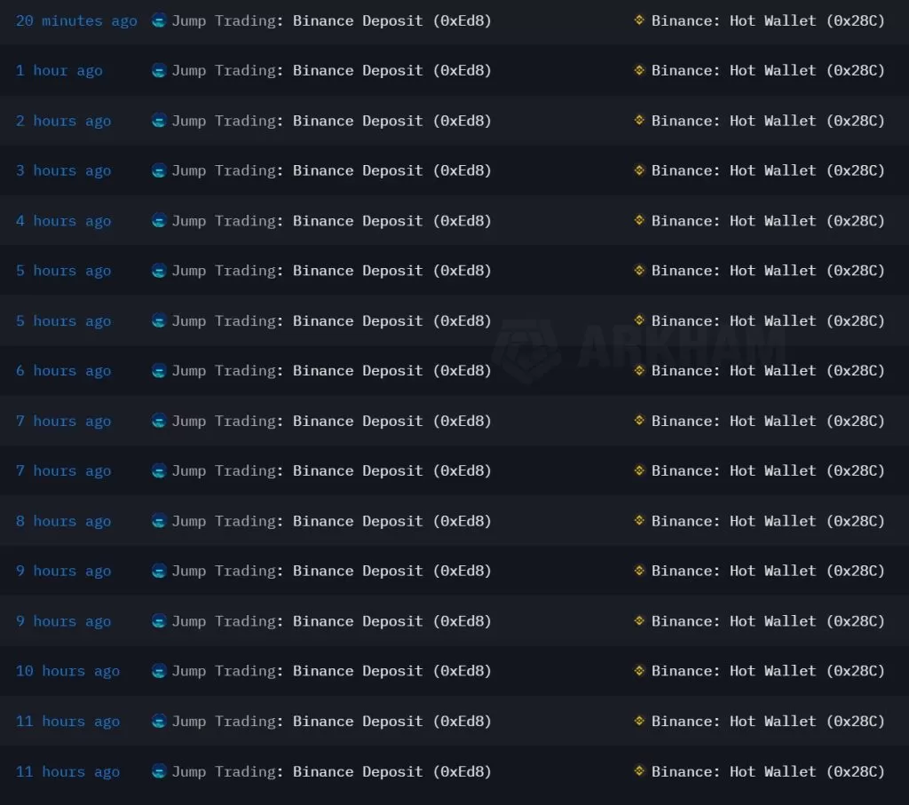The image size is (909, 805).
Task: Click Binance logo icon in 1 hour ago row
Action: coord(639,70)
